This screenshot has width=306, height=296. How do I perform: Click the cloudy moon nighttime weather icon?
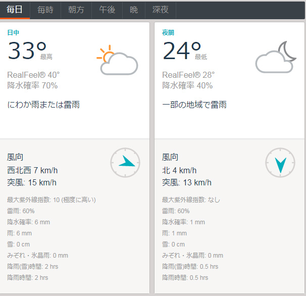point(276,58)
